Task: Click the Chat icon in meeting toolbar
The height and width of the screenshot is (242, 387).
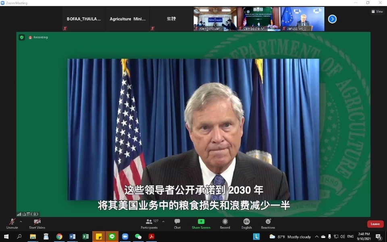Action: point(177,222)
